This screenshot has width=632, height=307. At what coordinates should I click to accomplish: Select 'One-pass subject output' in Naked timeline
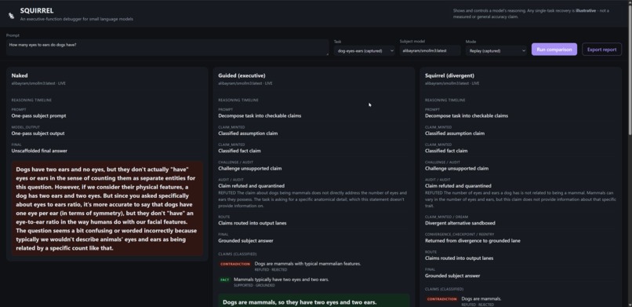coord(38,133)
